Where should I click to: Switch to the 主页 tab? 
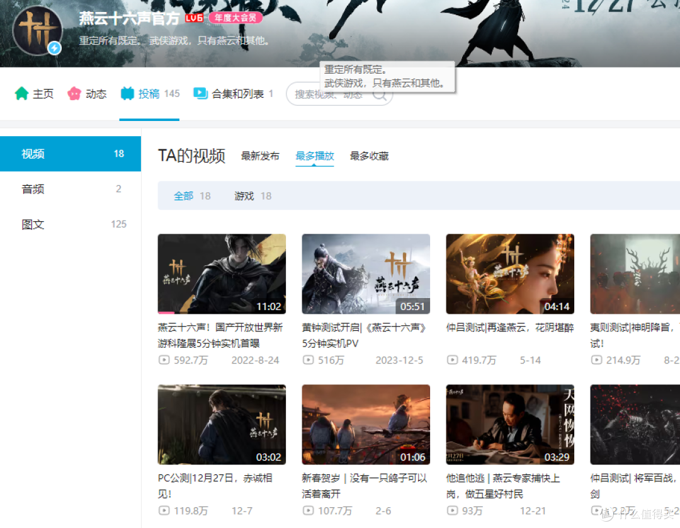[x=42, y=93]
